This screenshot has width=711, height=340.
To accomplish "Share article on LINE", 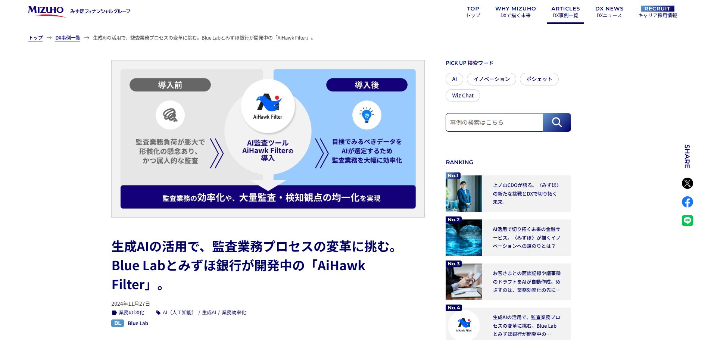I will (x=687, y=221).
